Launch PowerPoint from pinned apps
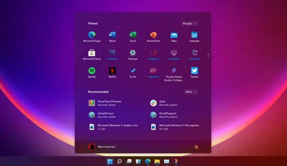 [x=153, y=37]
